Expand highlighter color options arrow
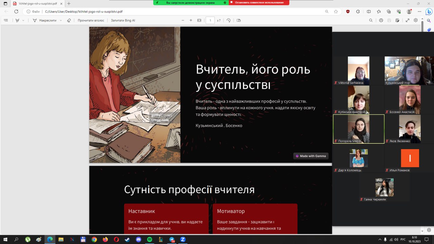 (23, 20)
